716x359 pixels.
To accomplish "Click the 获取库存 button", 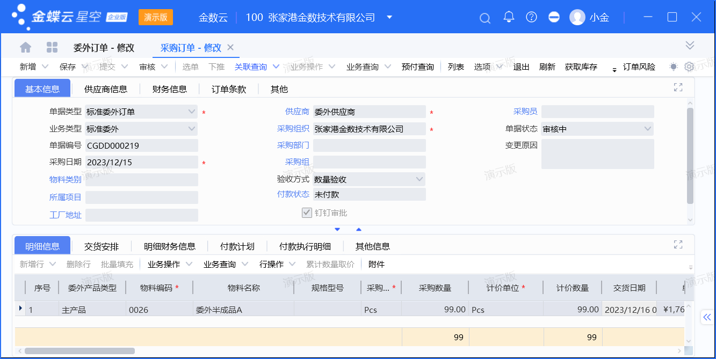I will pos(581,67).
